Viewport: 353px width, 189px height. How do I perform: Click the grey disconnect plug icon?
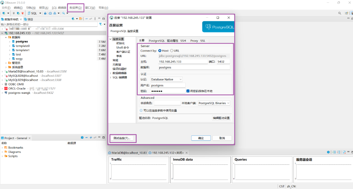point(14,13)
